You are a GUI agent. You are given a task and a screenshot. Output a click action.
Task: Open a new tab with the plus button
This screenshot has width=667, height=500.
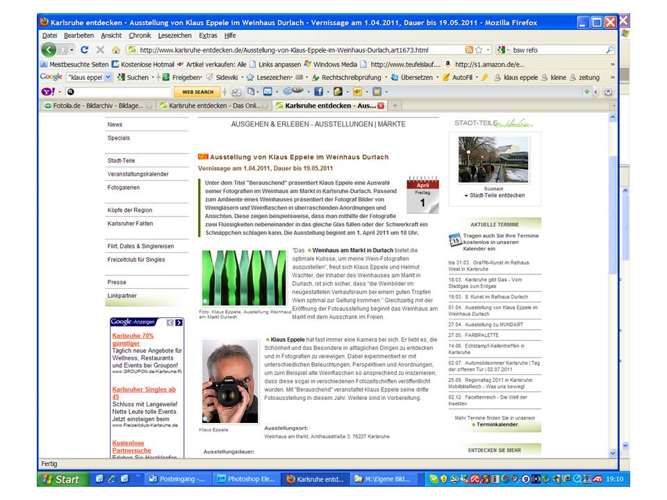(x=395, y=106)
